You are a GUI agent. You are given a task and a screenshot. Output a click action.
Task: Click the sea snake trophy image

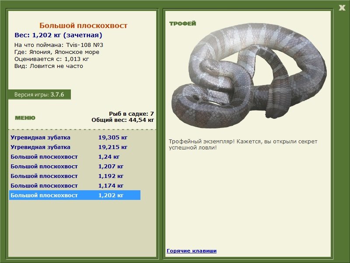(x=249, y=76)
